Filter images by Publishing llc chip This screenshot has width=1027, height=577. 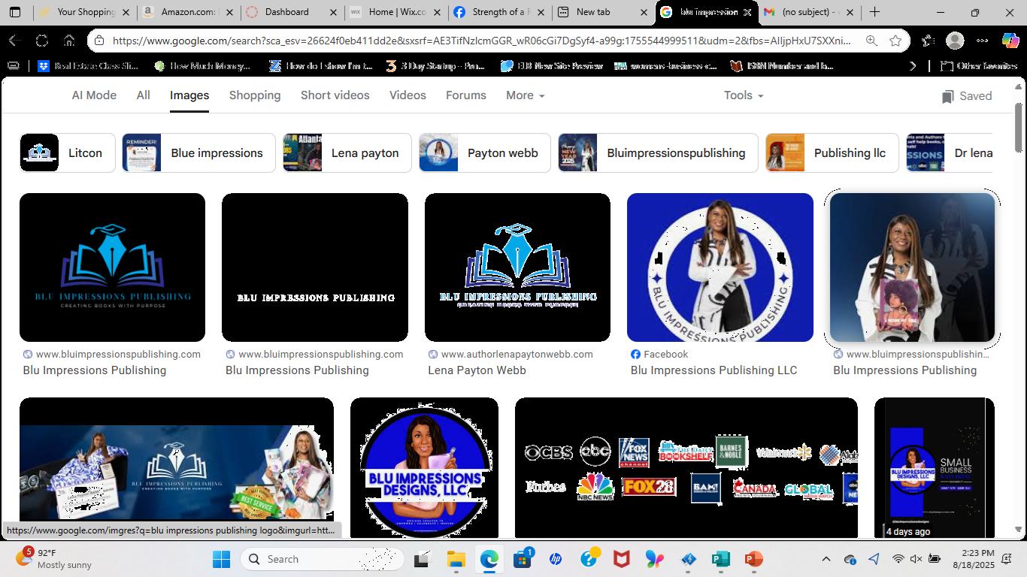(x=832, y=153)
